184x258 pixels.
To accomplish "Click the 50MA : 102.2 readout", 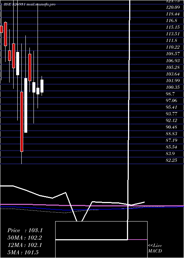I will tap(25, 238).
